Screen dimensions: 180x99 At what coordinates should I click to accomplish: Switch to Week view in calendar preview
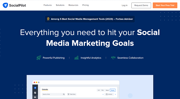coord(107,90)
